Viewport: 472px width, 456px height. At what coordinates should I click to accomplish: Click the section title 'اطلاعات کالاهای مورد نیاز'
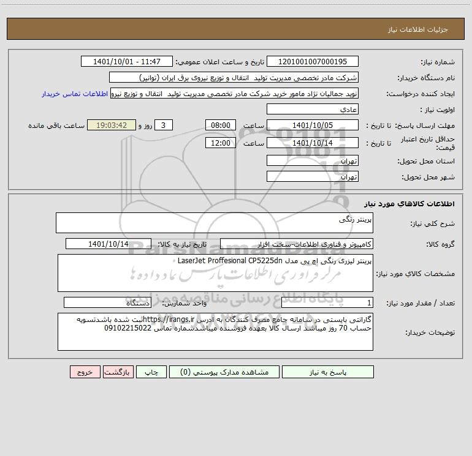(x=409, y=204)
